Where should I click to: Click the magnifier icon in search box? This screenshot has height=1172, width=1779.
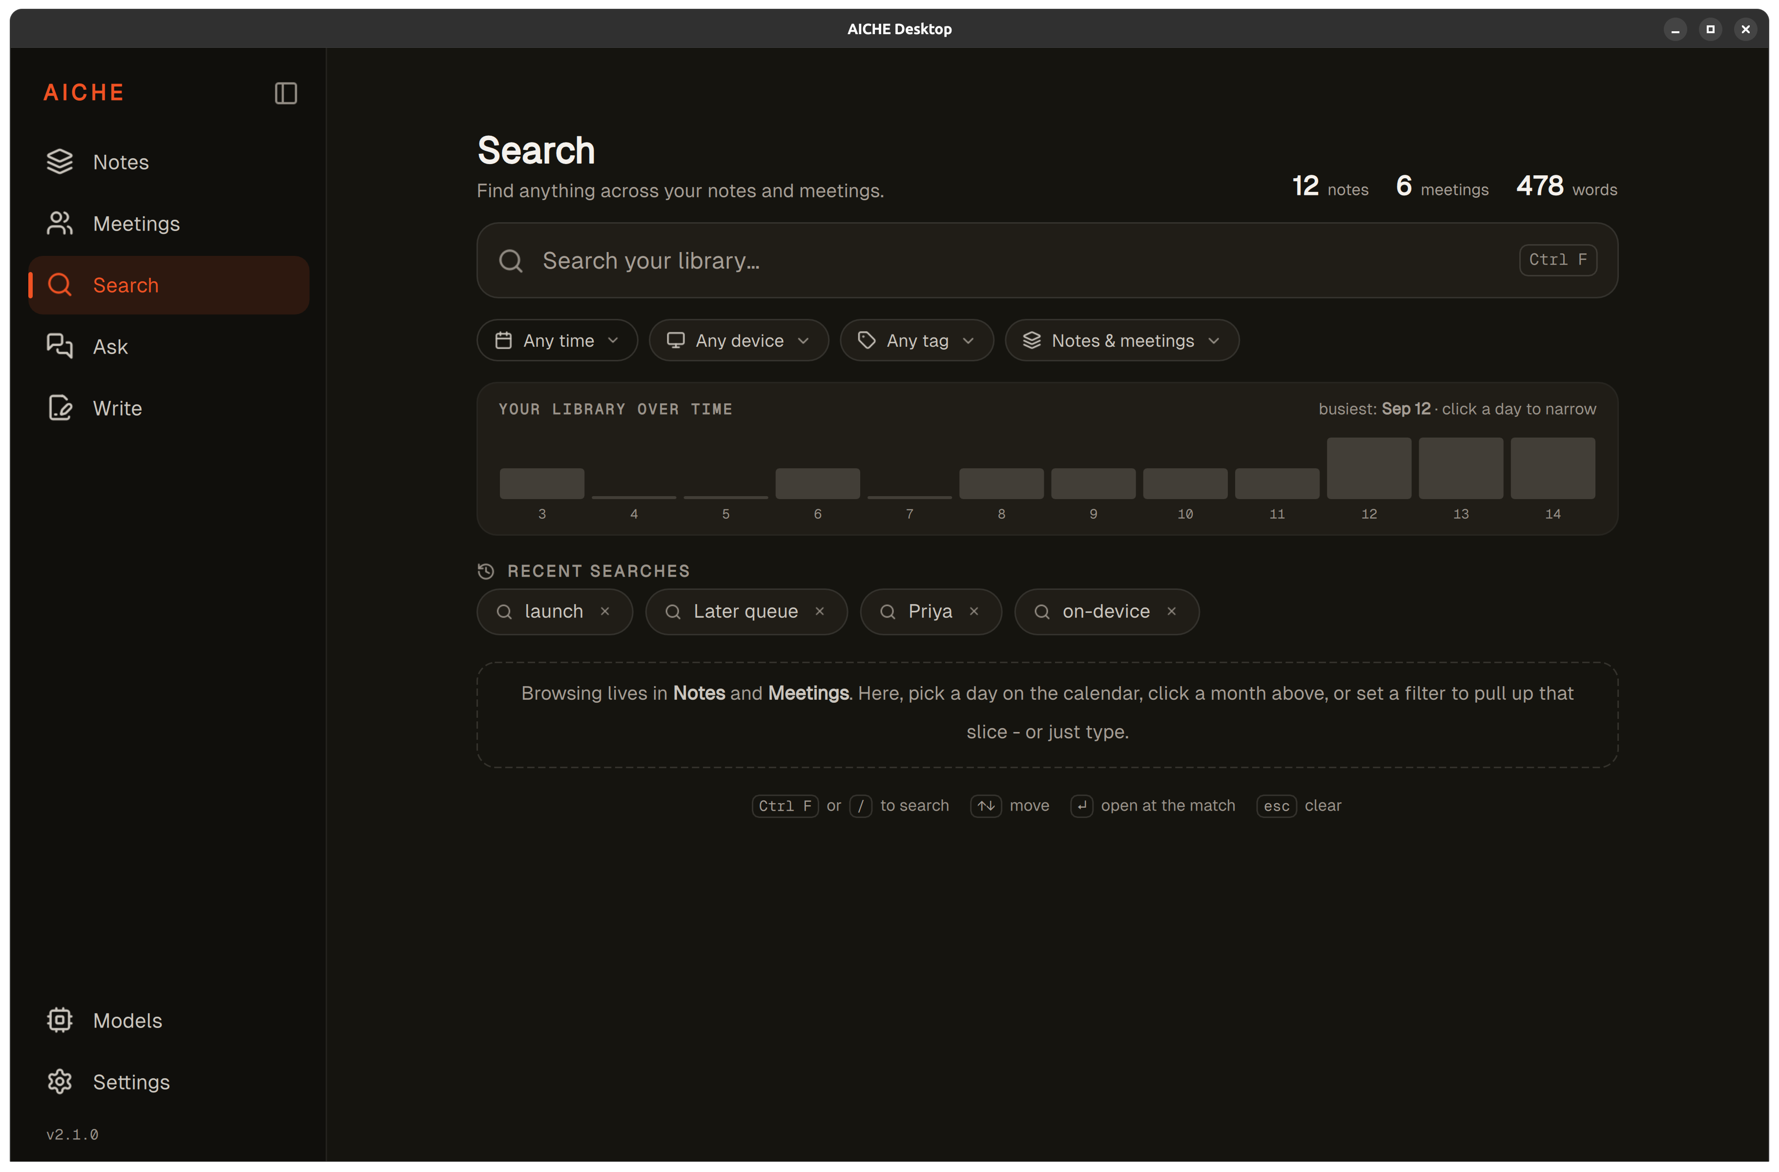(511, 261)
